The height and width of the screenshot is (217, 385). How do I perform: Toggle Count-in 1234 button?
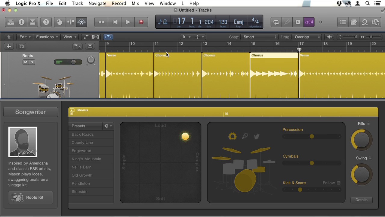click(309, 22)
